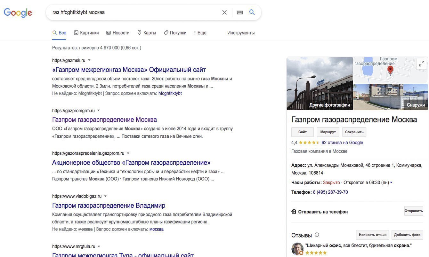The height and width of the screenshot is (257, 429).
Task: Expand the map with the fullscreen arrows icon
Action: (x=422, y=64)
